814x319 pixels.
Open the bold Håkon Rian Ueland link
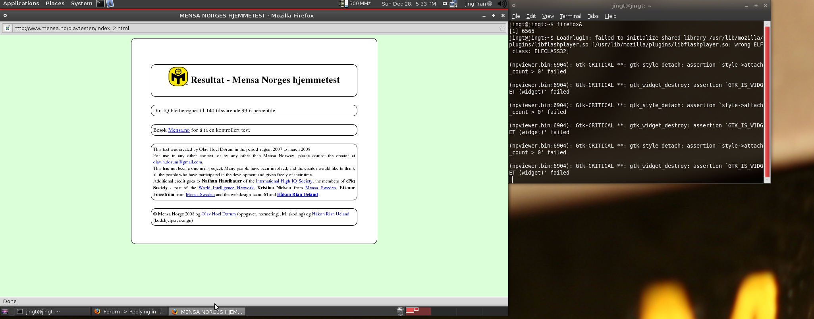[x=297, y=194]
